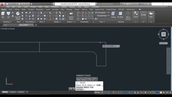Expand the Solid Editing panel
172x97 pixels.
[30, 22]
